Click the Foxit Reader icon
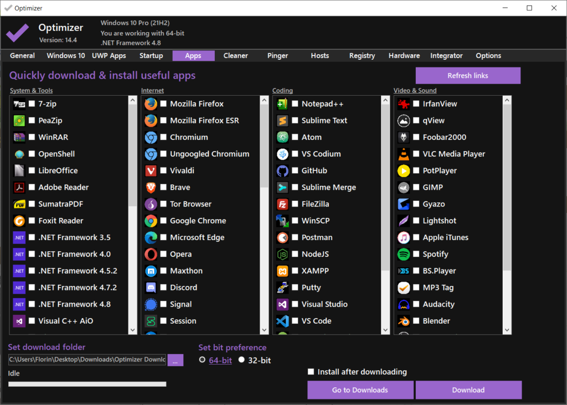The width and height of the screenshot is (567, 405). pos(19,221)
